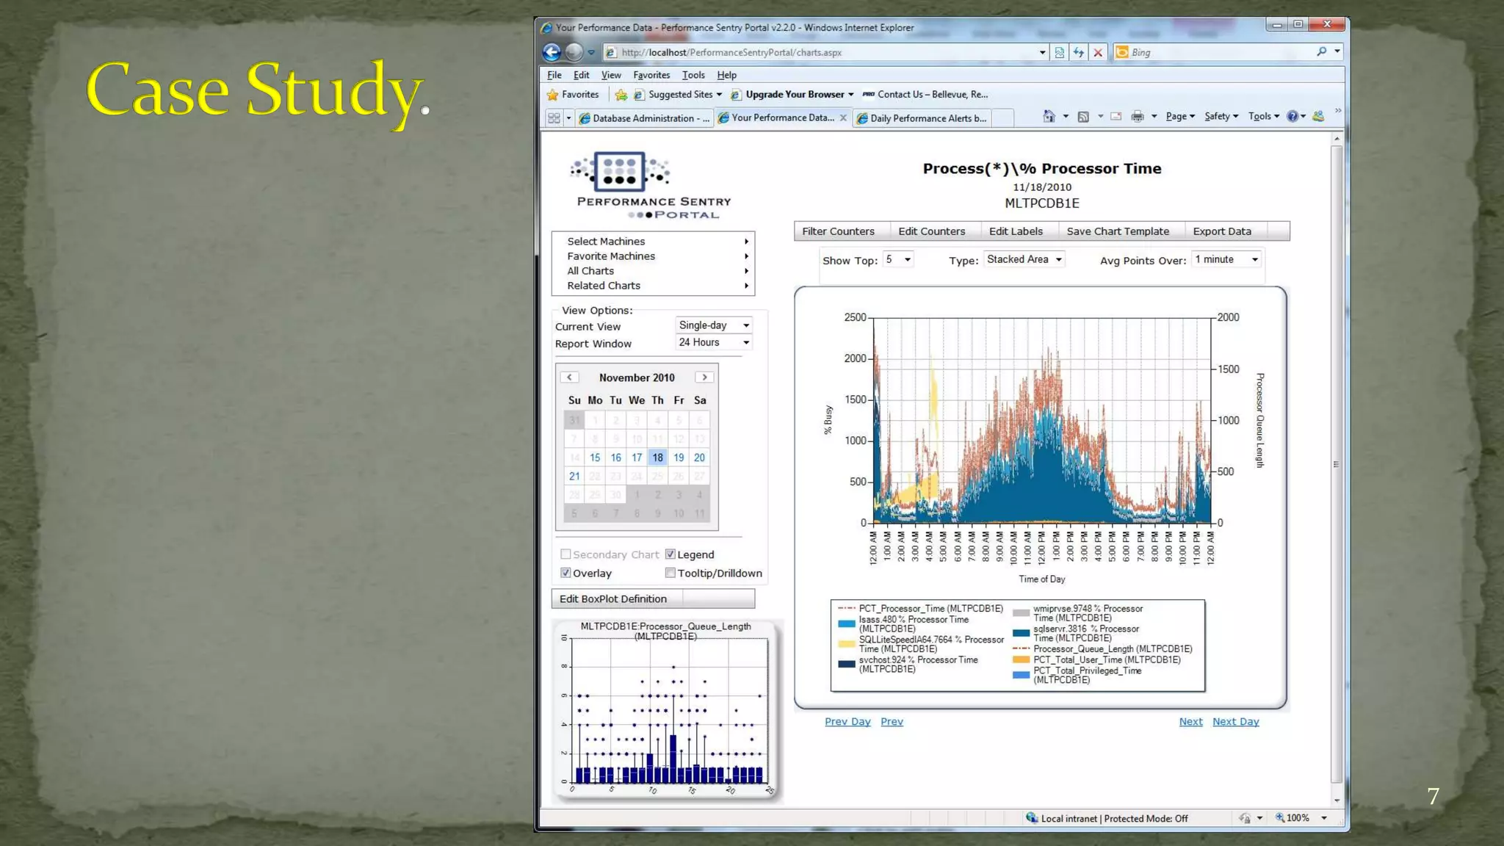Enable the Tooltip/Drilldown checkbox

[670, 573]
